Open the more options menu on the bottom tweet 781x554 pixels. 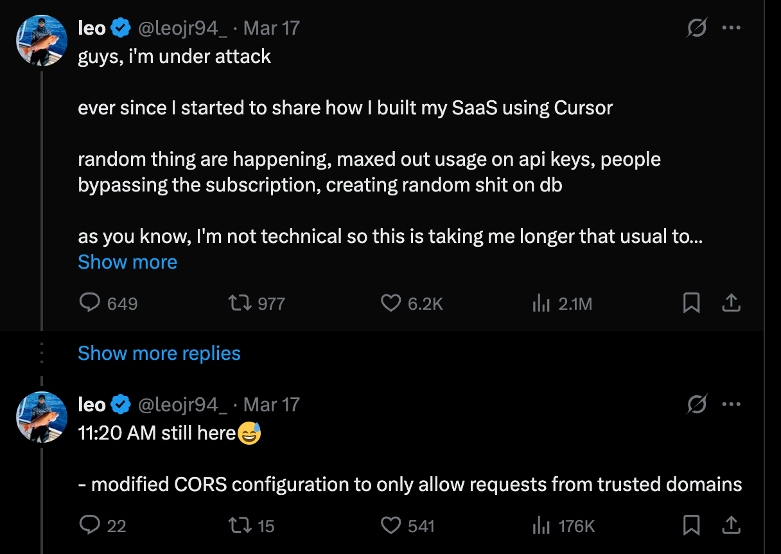tap(731, 404)
